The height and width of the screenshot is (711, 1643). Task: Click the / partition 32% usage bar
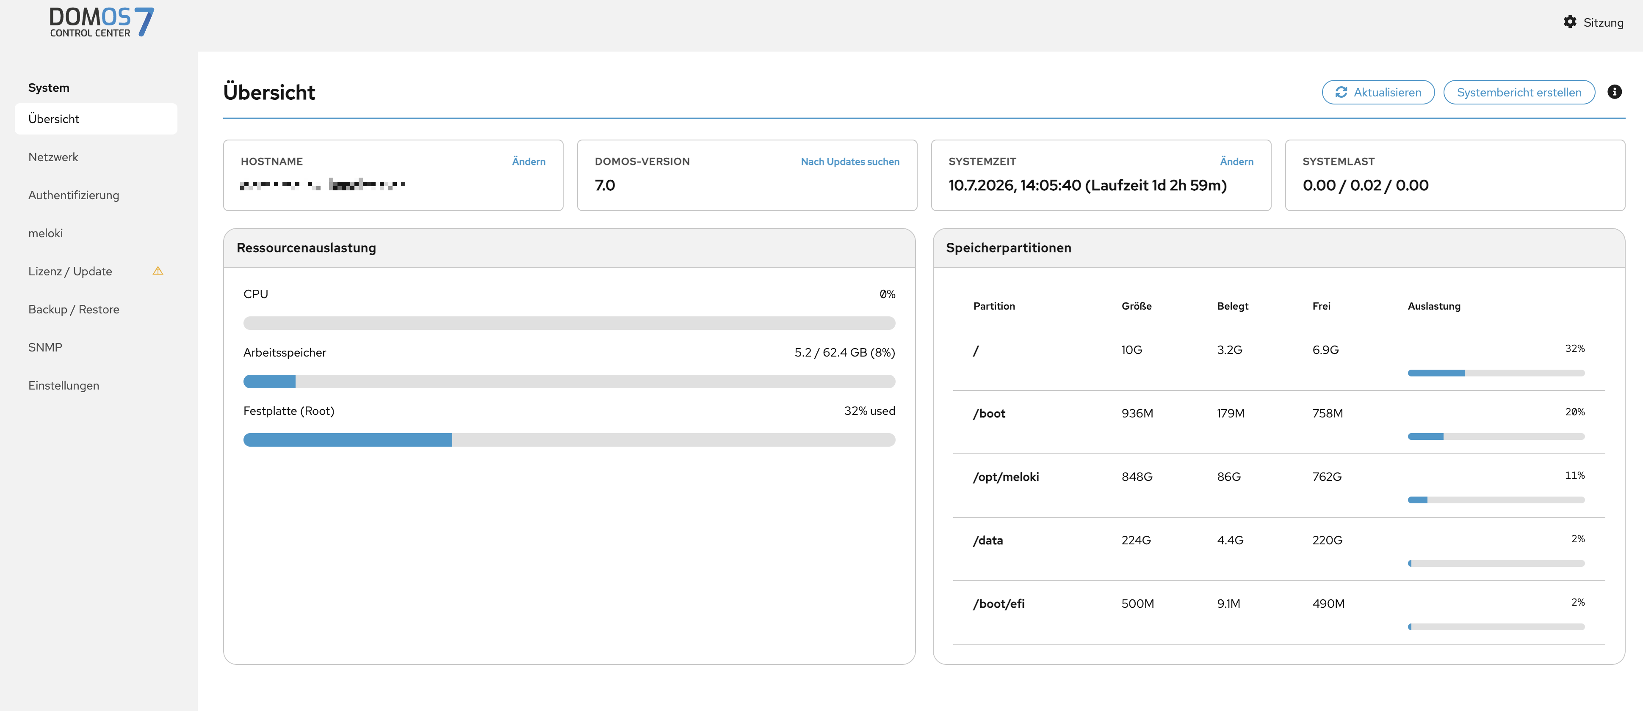[1496, 373]
